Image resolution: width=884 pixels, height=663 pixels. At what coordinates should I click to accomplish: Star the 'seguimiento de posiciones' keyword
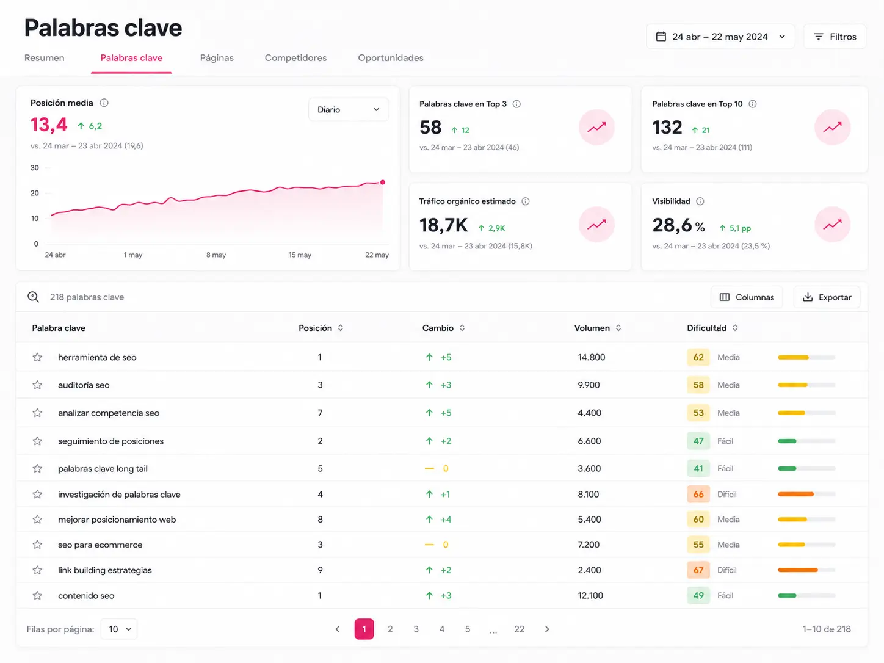[x=37, y=441]
